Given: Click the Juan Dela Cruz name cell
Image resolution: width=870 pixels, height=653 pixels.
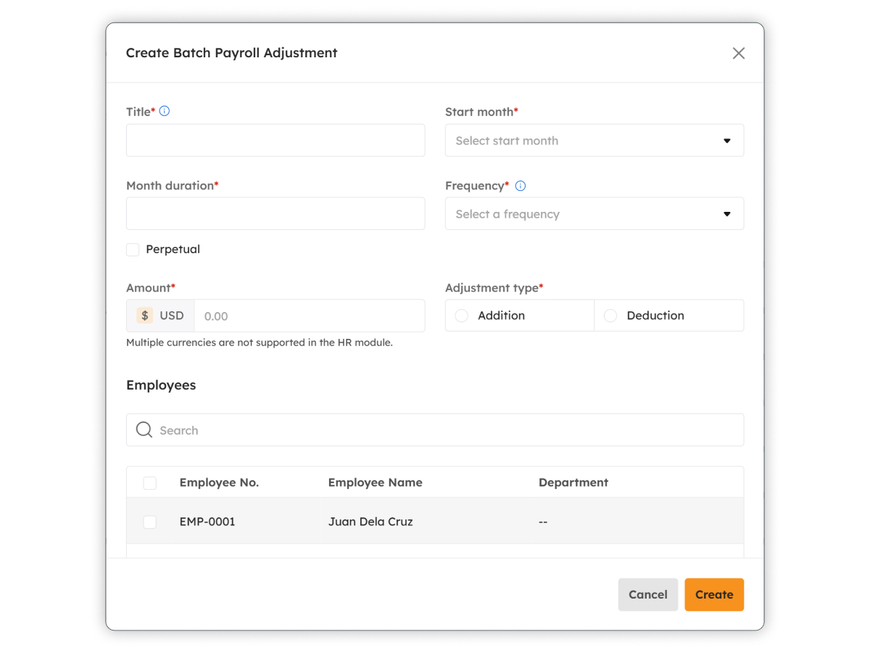Looking at the screenshot, I should (x=370, y=522).
